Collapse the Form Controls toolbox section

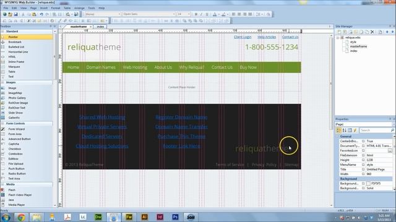(x=2, y=123)
